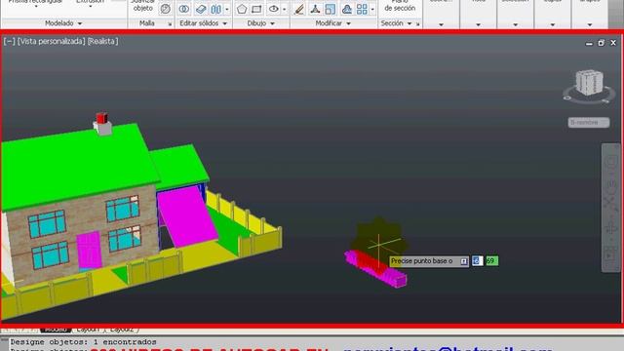The height and width of the screenshot is (351, 624).
Task: Select the 3D scale tool icon
Action: (330, 9)
